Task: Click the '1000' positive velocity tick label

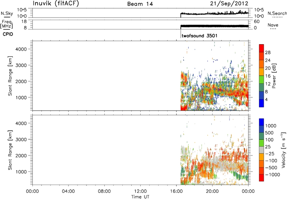Action: 271,126
